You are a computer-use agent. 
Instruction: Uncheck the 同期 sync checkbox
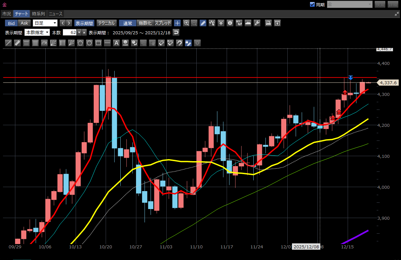[312, 4]
